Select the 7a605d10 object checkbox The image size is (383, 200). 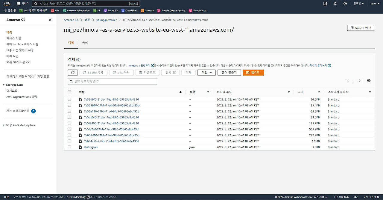point(69,135)
